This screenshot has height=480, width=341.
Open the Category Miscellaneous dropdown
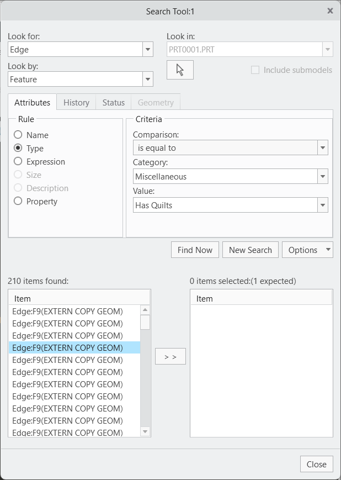[x=322, y=177]
